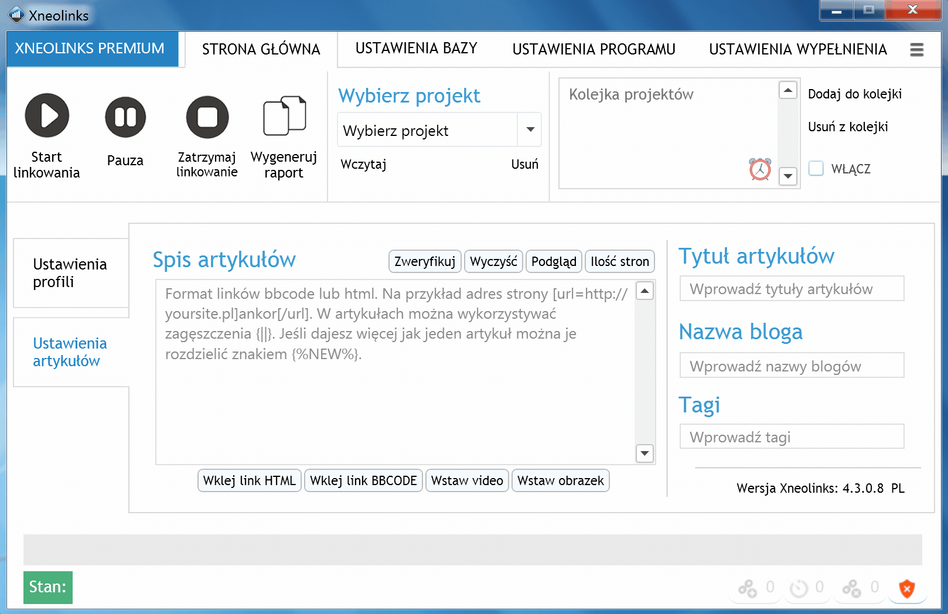948x614 pixels.
Task: Select Ustawienia profili side tab
Action: point(71,273)
